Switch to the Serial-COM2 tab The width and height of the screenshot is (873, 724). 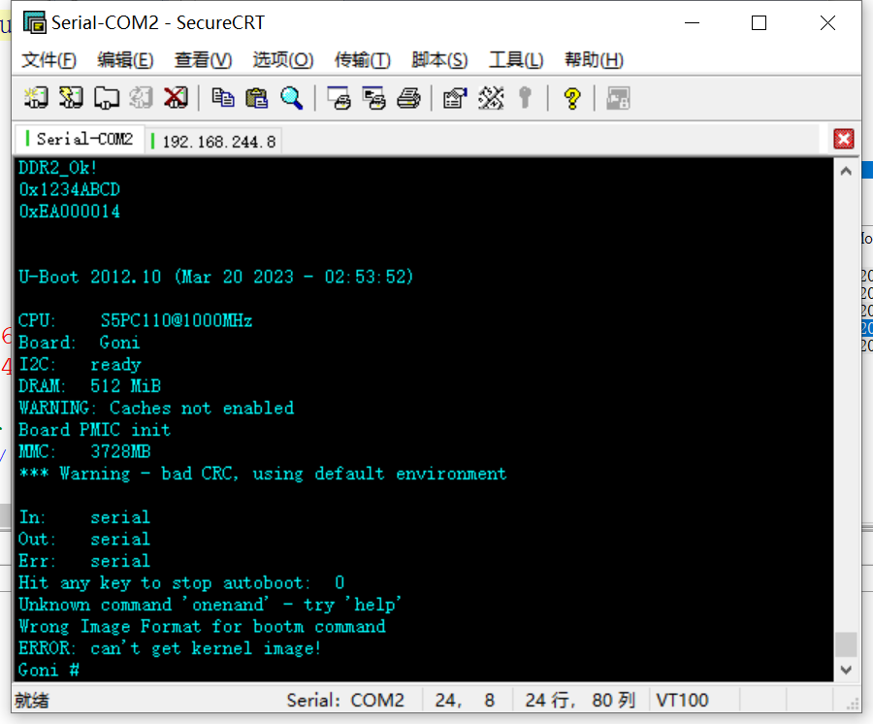81,139
